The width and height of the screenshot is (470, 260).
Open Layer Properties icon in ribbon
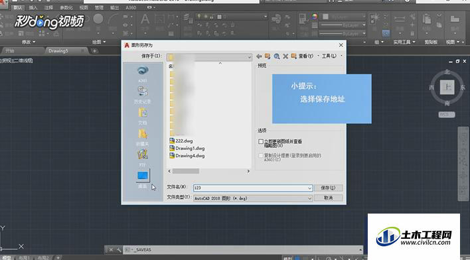pos(187,18)
